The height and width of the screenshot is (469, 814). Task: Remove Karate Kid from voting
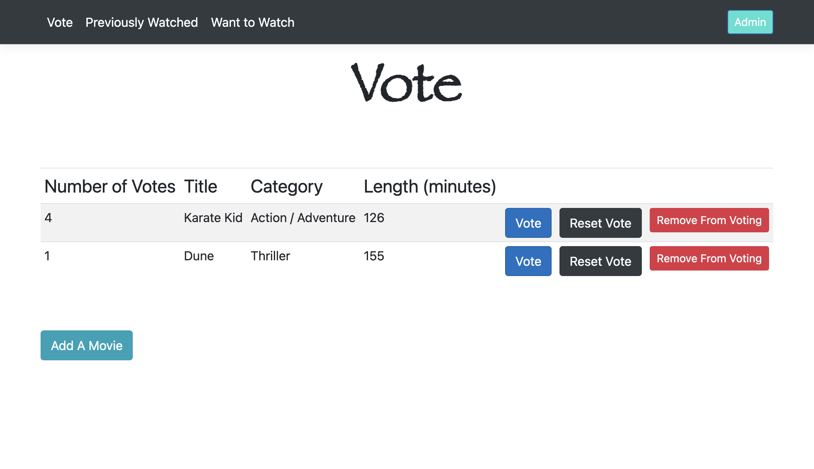pyautogui.click(x=709, y=220)
